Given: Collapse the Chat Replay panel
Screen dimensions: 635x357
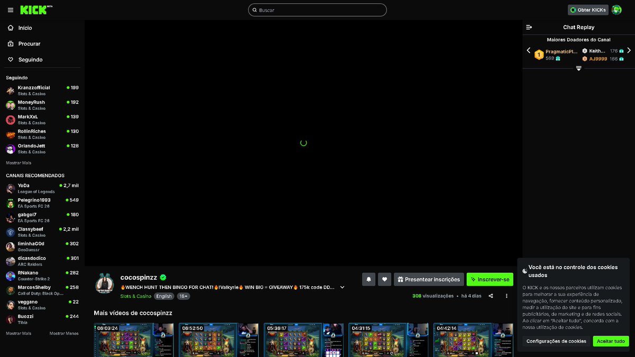Looking at the screenshot, I should [529, 27].
